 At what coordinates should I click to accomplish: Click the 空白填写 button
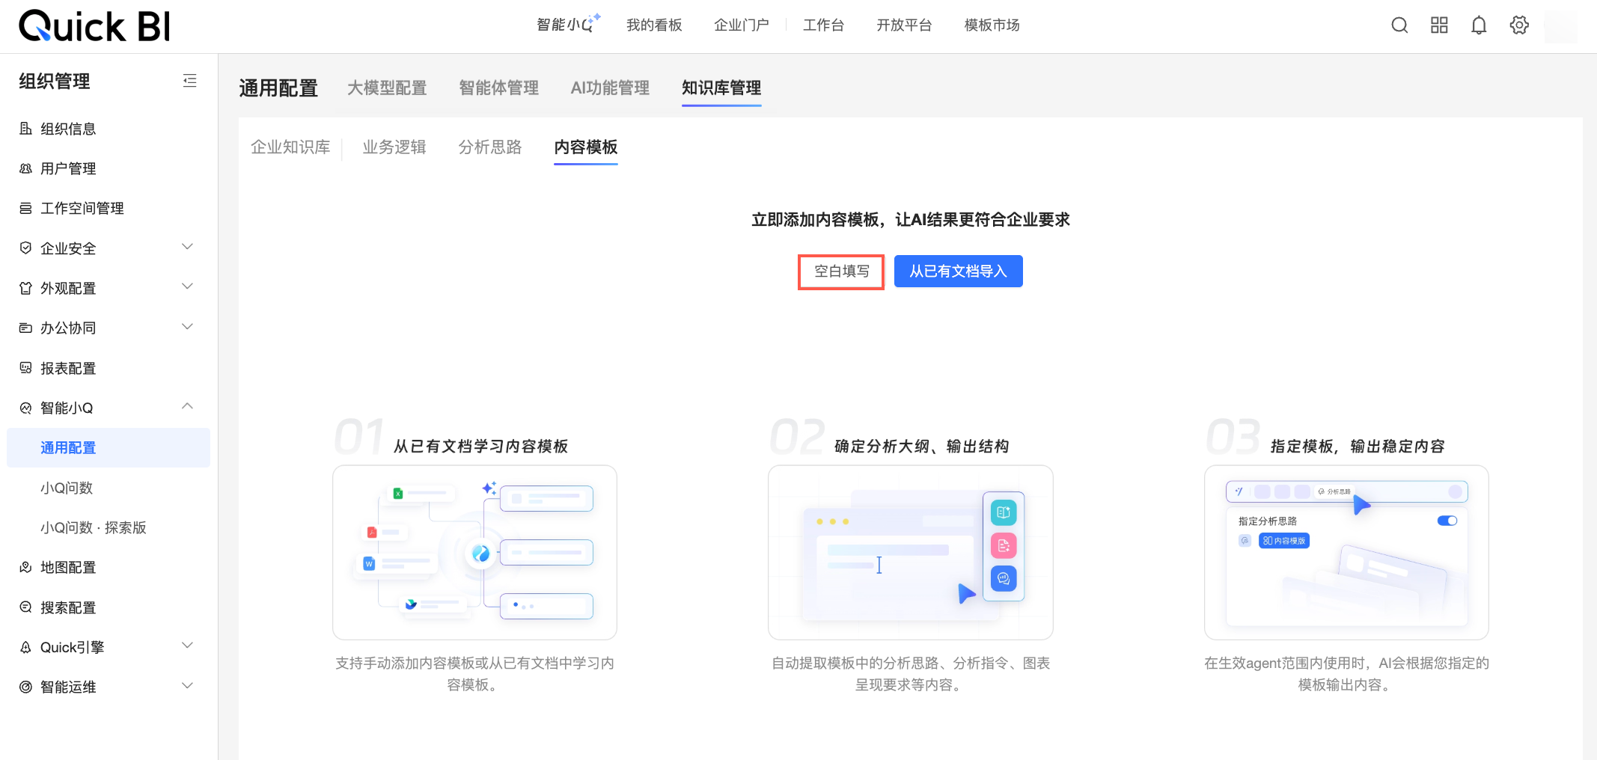tap(841, 272)
